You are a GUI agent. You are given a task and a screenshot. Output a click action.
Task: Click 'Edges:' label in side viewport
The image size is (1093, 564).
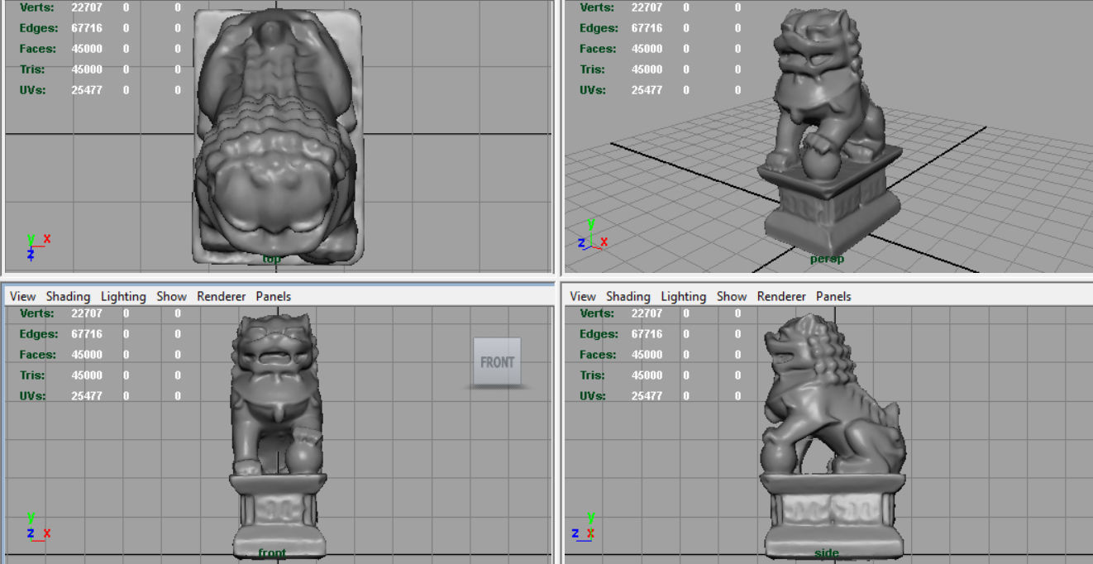599,334
